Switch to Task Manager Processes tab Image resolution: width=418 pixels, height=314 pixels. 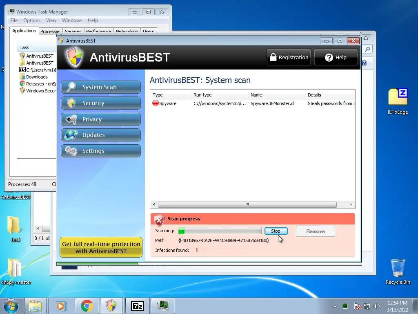50,31
